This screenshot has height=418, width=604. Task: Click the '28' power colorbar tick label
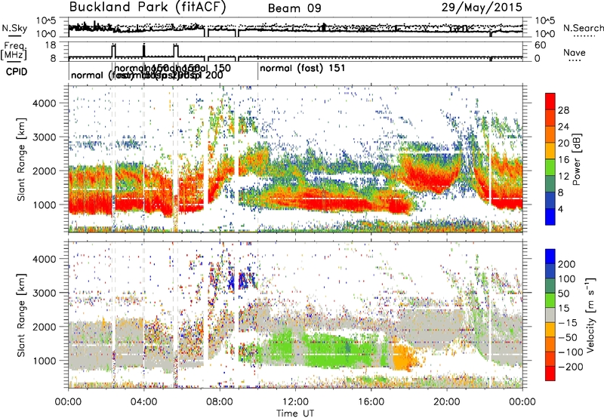(563, 110)
